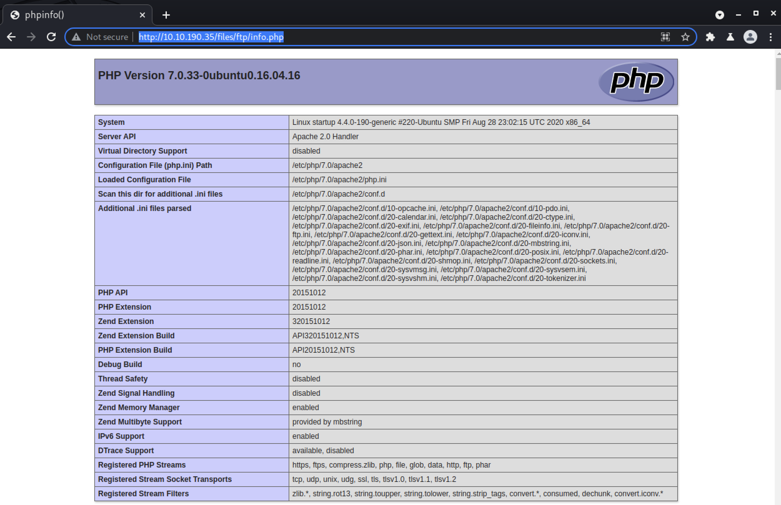Close the phpinfo() tab
Image resolution: width=781 pixels, height=505 pixels.
click(x=142, y=15)
